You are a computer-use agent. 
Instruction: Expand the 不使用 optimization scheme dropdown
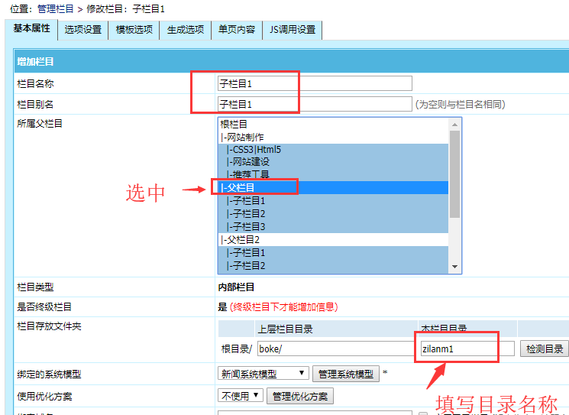[x=241, y=396]
